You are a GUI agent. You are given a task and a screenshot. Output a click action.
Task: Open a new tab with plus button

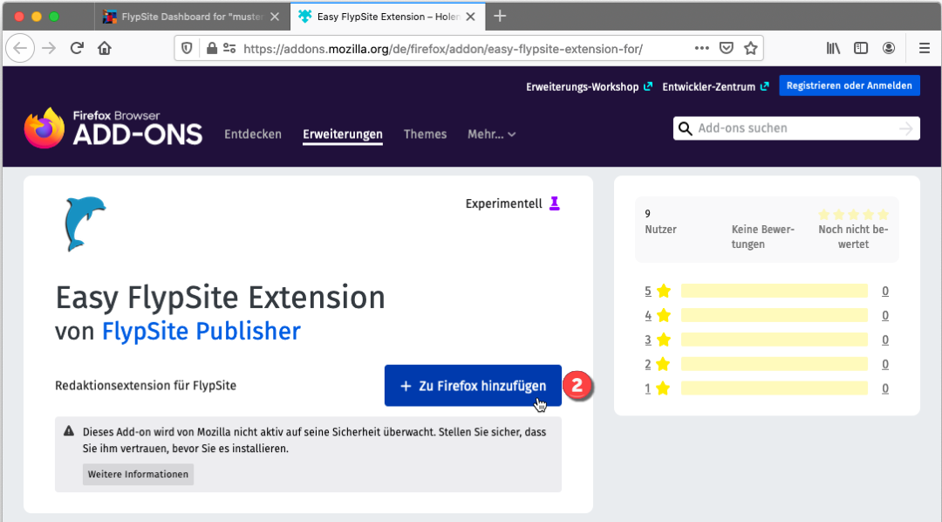point(500,17)
